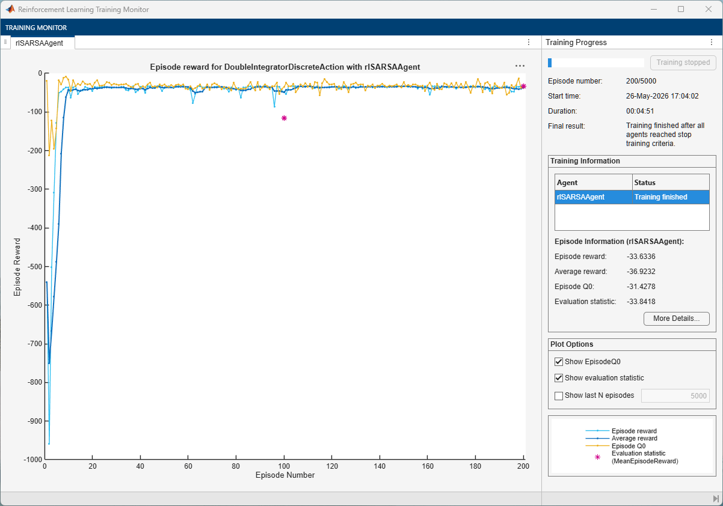Click the evaluation star marker at episode 200
The height and width of the screenshot is (506, 723).
pos(523,87)
